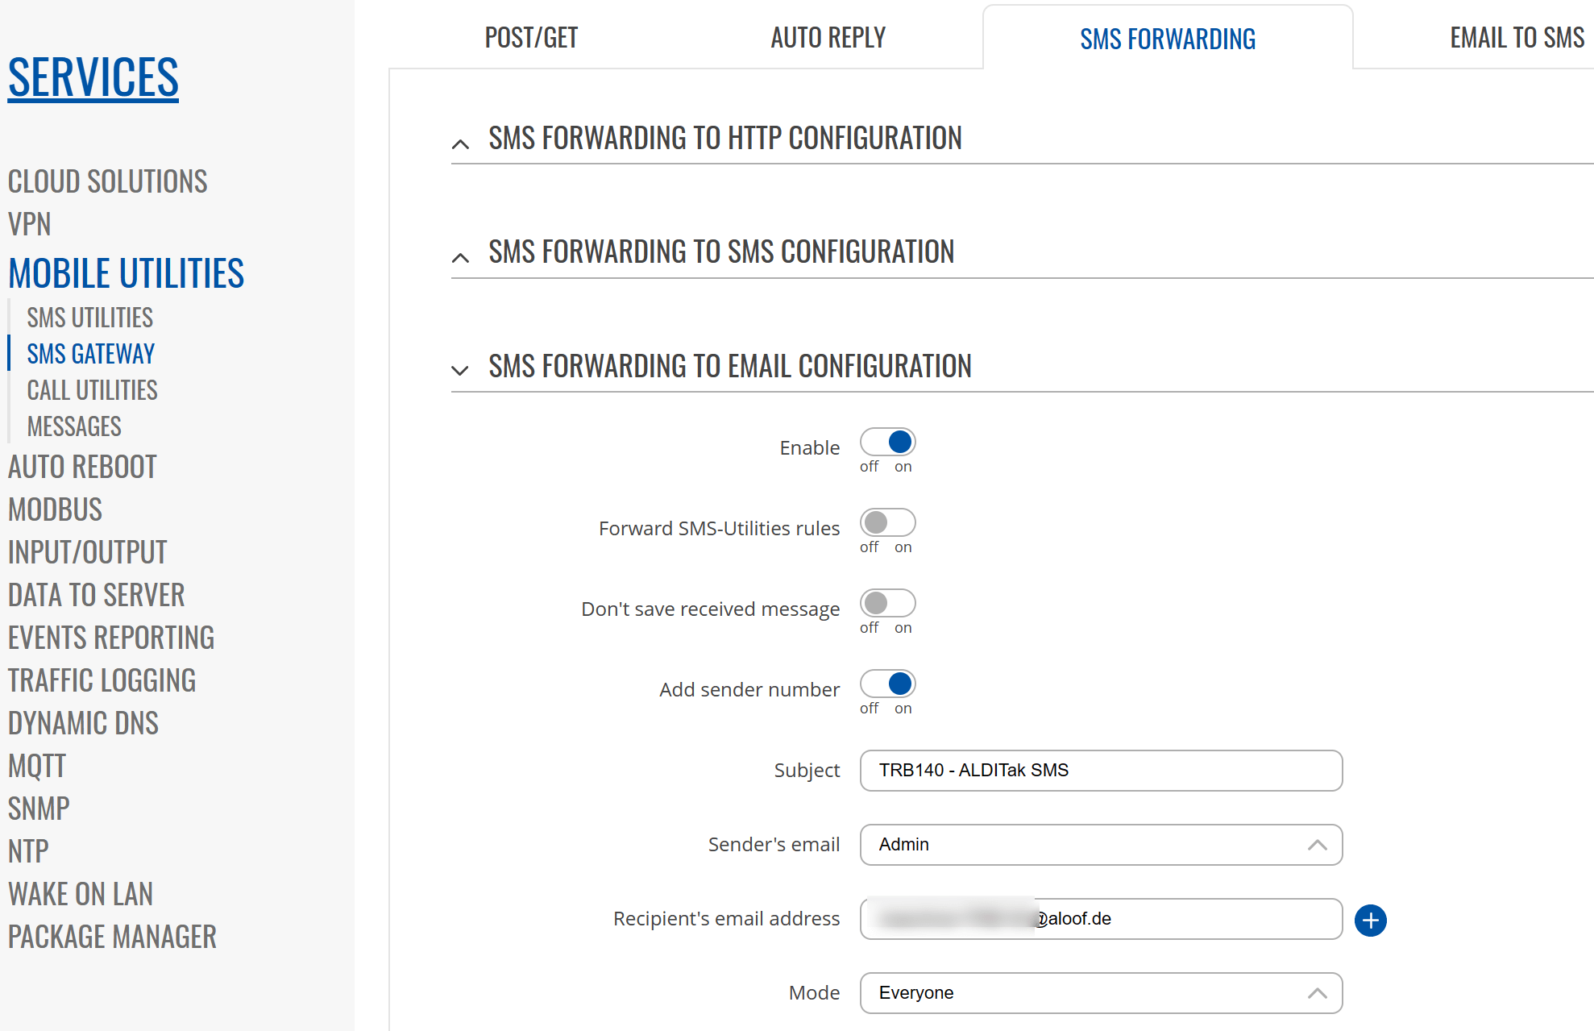Open PACKAGE MANAGER from the sidebar

pos(112,936)
